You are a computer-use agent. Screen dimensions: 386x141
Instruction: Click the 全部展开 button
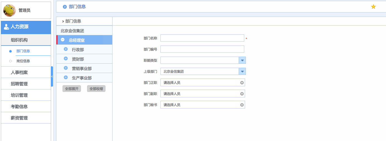(x=72, y=89)
